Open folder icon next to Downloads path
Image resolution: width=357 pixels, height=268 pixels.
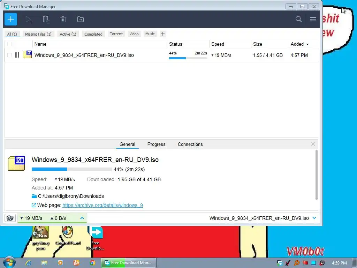(x=34, y=196)
